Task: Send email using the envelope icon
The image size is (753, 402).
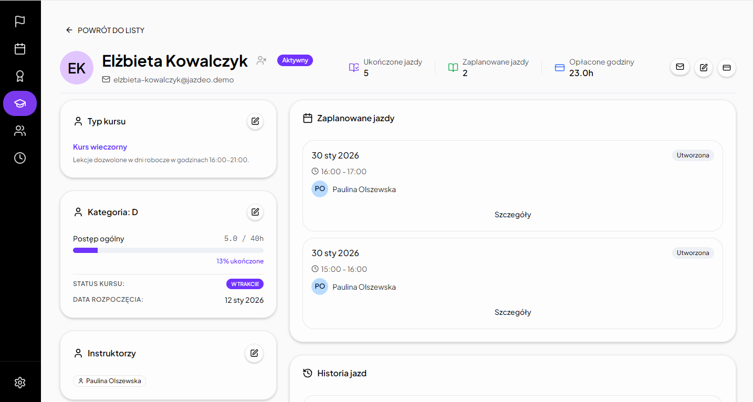Action: pos(679,67)
